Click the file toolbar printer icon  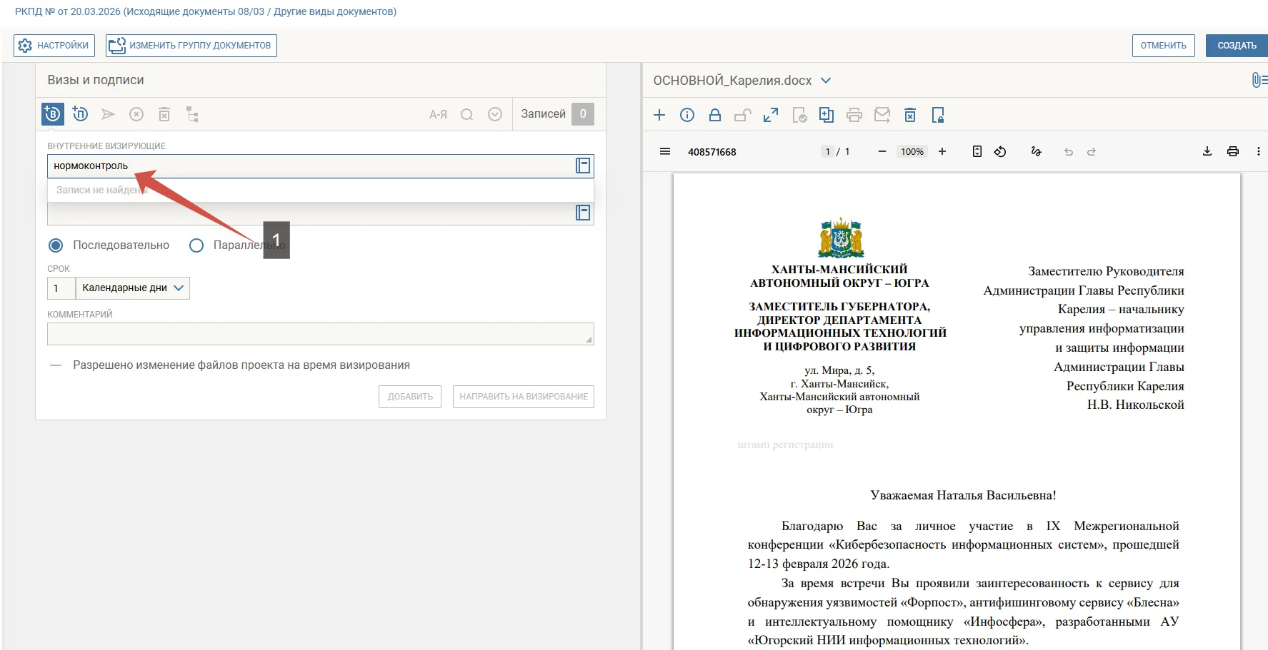pyautogui.click(x=854, y=115)
